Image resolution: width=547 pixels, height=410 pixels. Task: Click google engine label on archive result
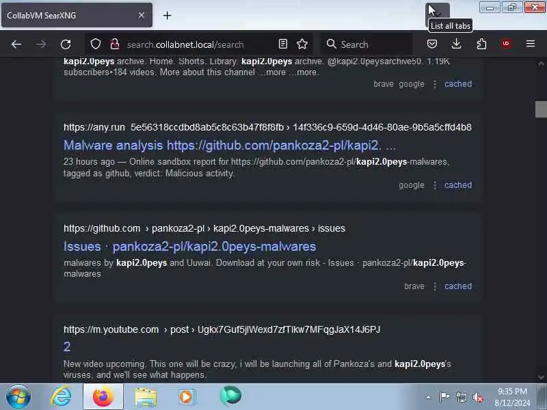tap(412, 84)
